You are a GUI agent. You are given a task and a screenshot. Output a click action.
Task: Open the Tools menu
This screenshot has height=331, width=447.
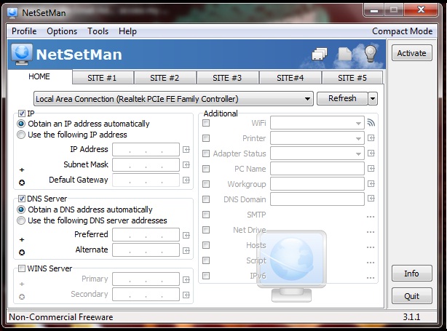[x=98, y=31]
